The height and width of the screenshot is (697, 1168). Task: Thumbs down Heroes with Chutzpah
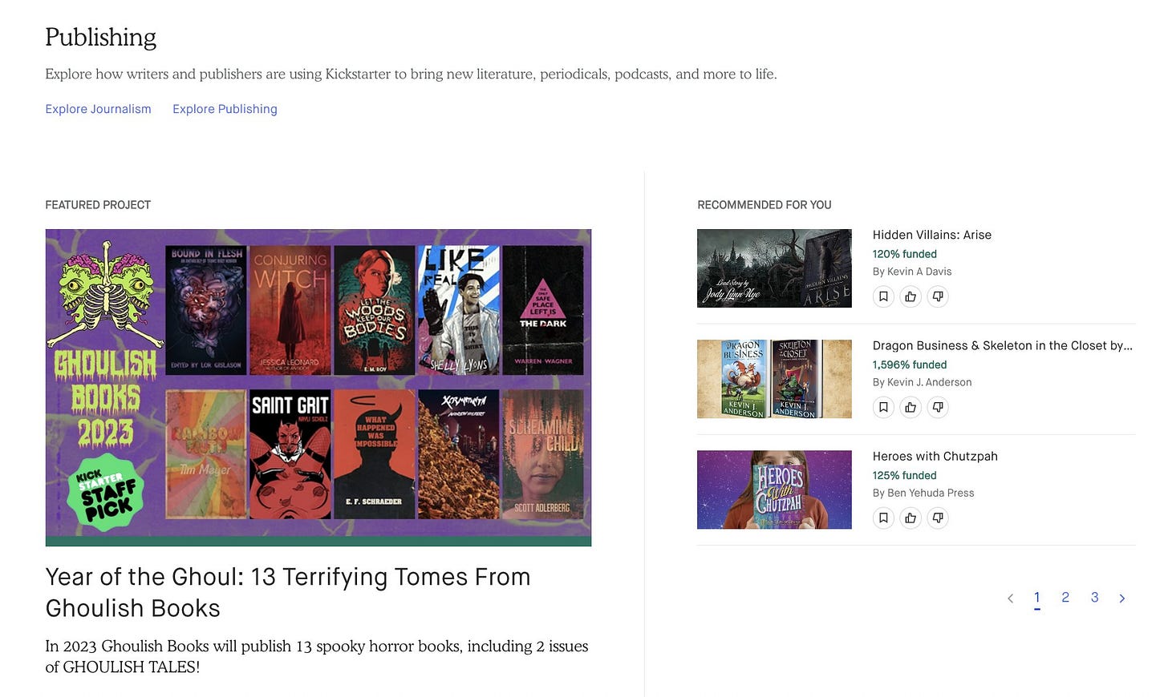pyautogui.click(x=938, y=518)
